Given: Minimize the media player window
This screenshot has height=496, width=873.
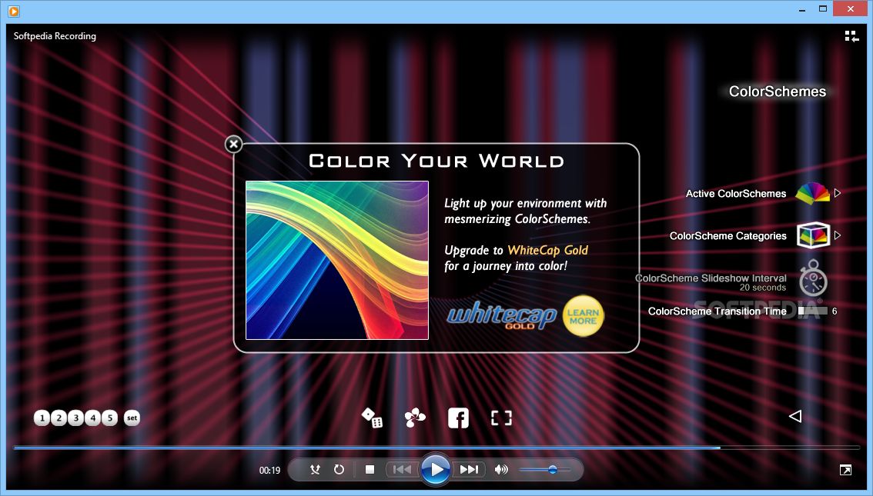Looking at the screenshot, I should coord(802,9).
